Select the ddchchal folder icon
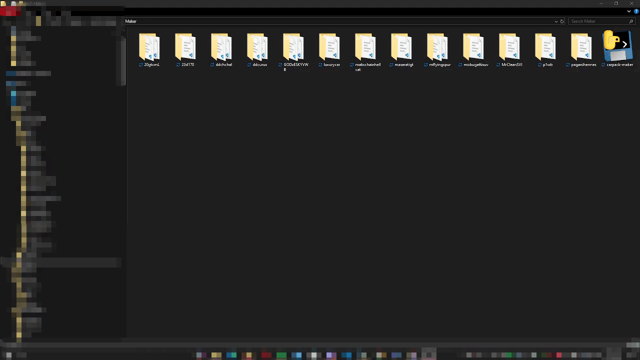The height and width of the screenshot is (360, 640). [221, 47]
